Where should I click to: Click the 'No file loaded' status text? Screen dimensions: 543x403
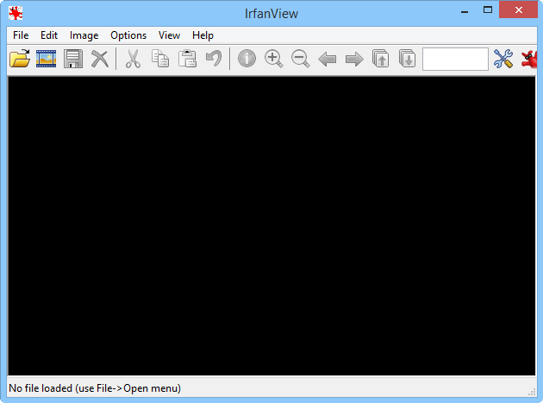coord(95,388)
